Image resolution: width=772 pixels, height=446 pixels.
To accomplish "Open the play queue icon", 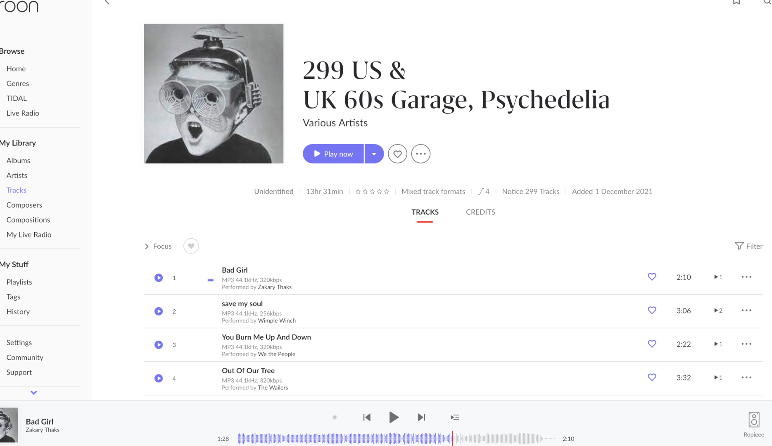I will point(455,418).
